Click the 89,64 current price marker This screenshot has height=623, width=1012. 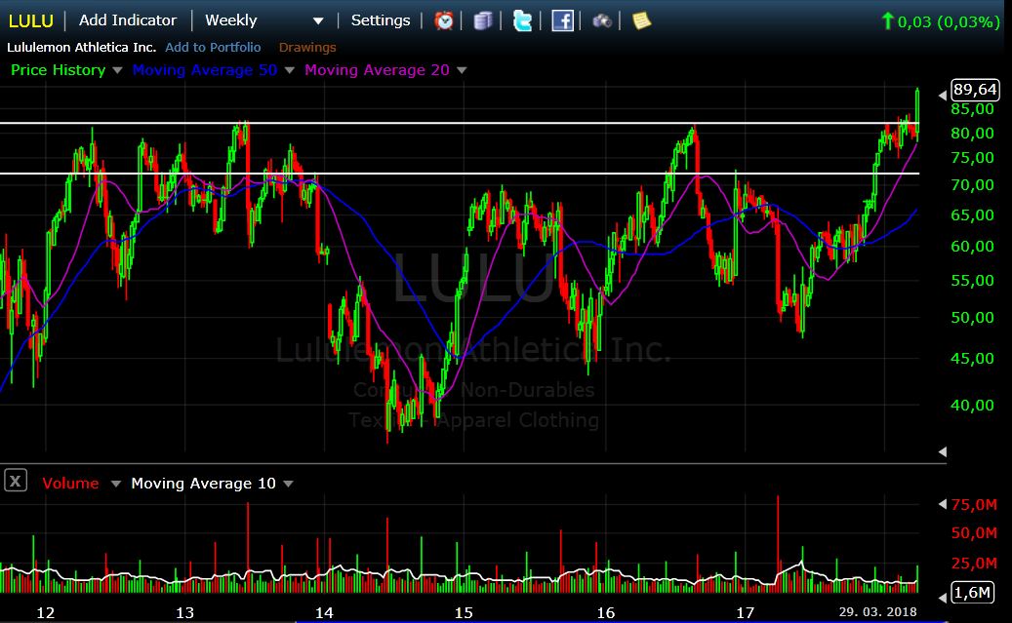coord(975,90)
